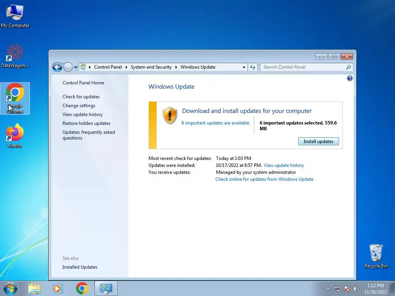Click the taskbar clock showing 1:12 PM
Screen dimensions: 395x296
375,289
